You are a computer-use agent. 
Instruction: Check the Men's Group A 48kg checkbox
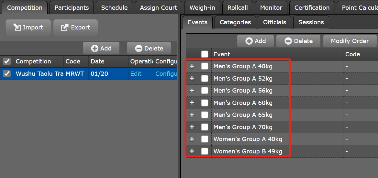pyautogui.click(x=205, y=66)
